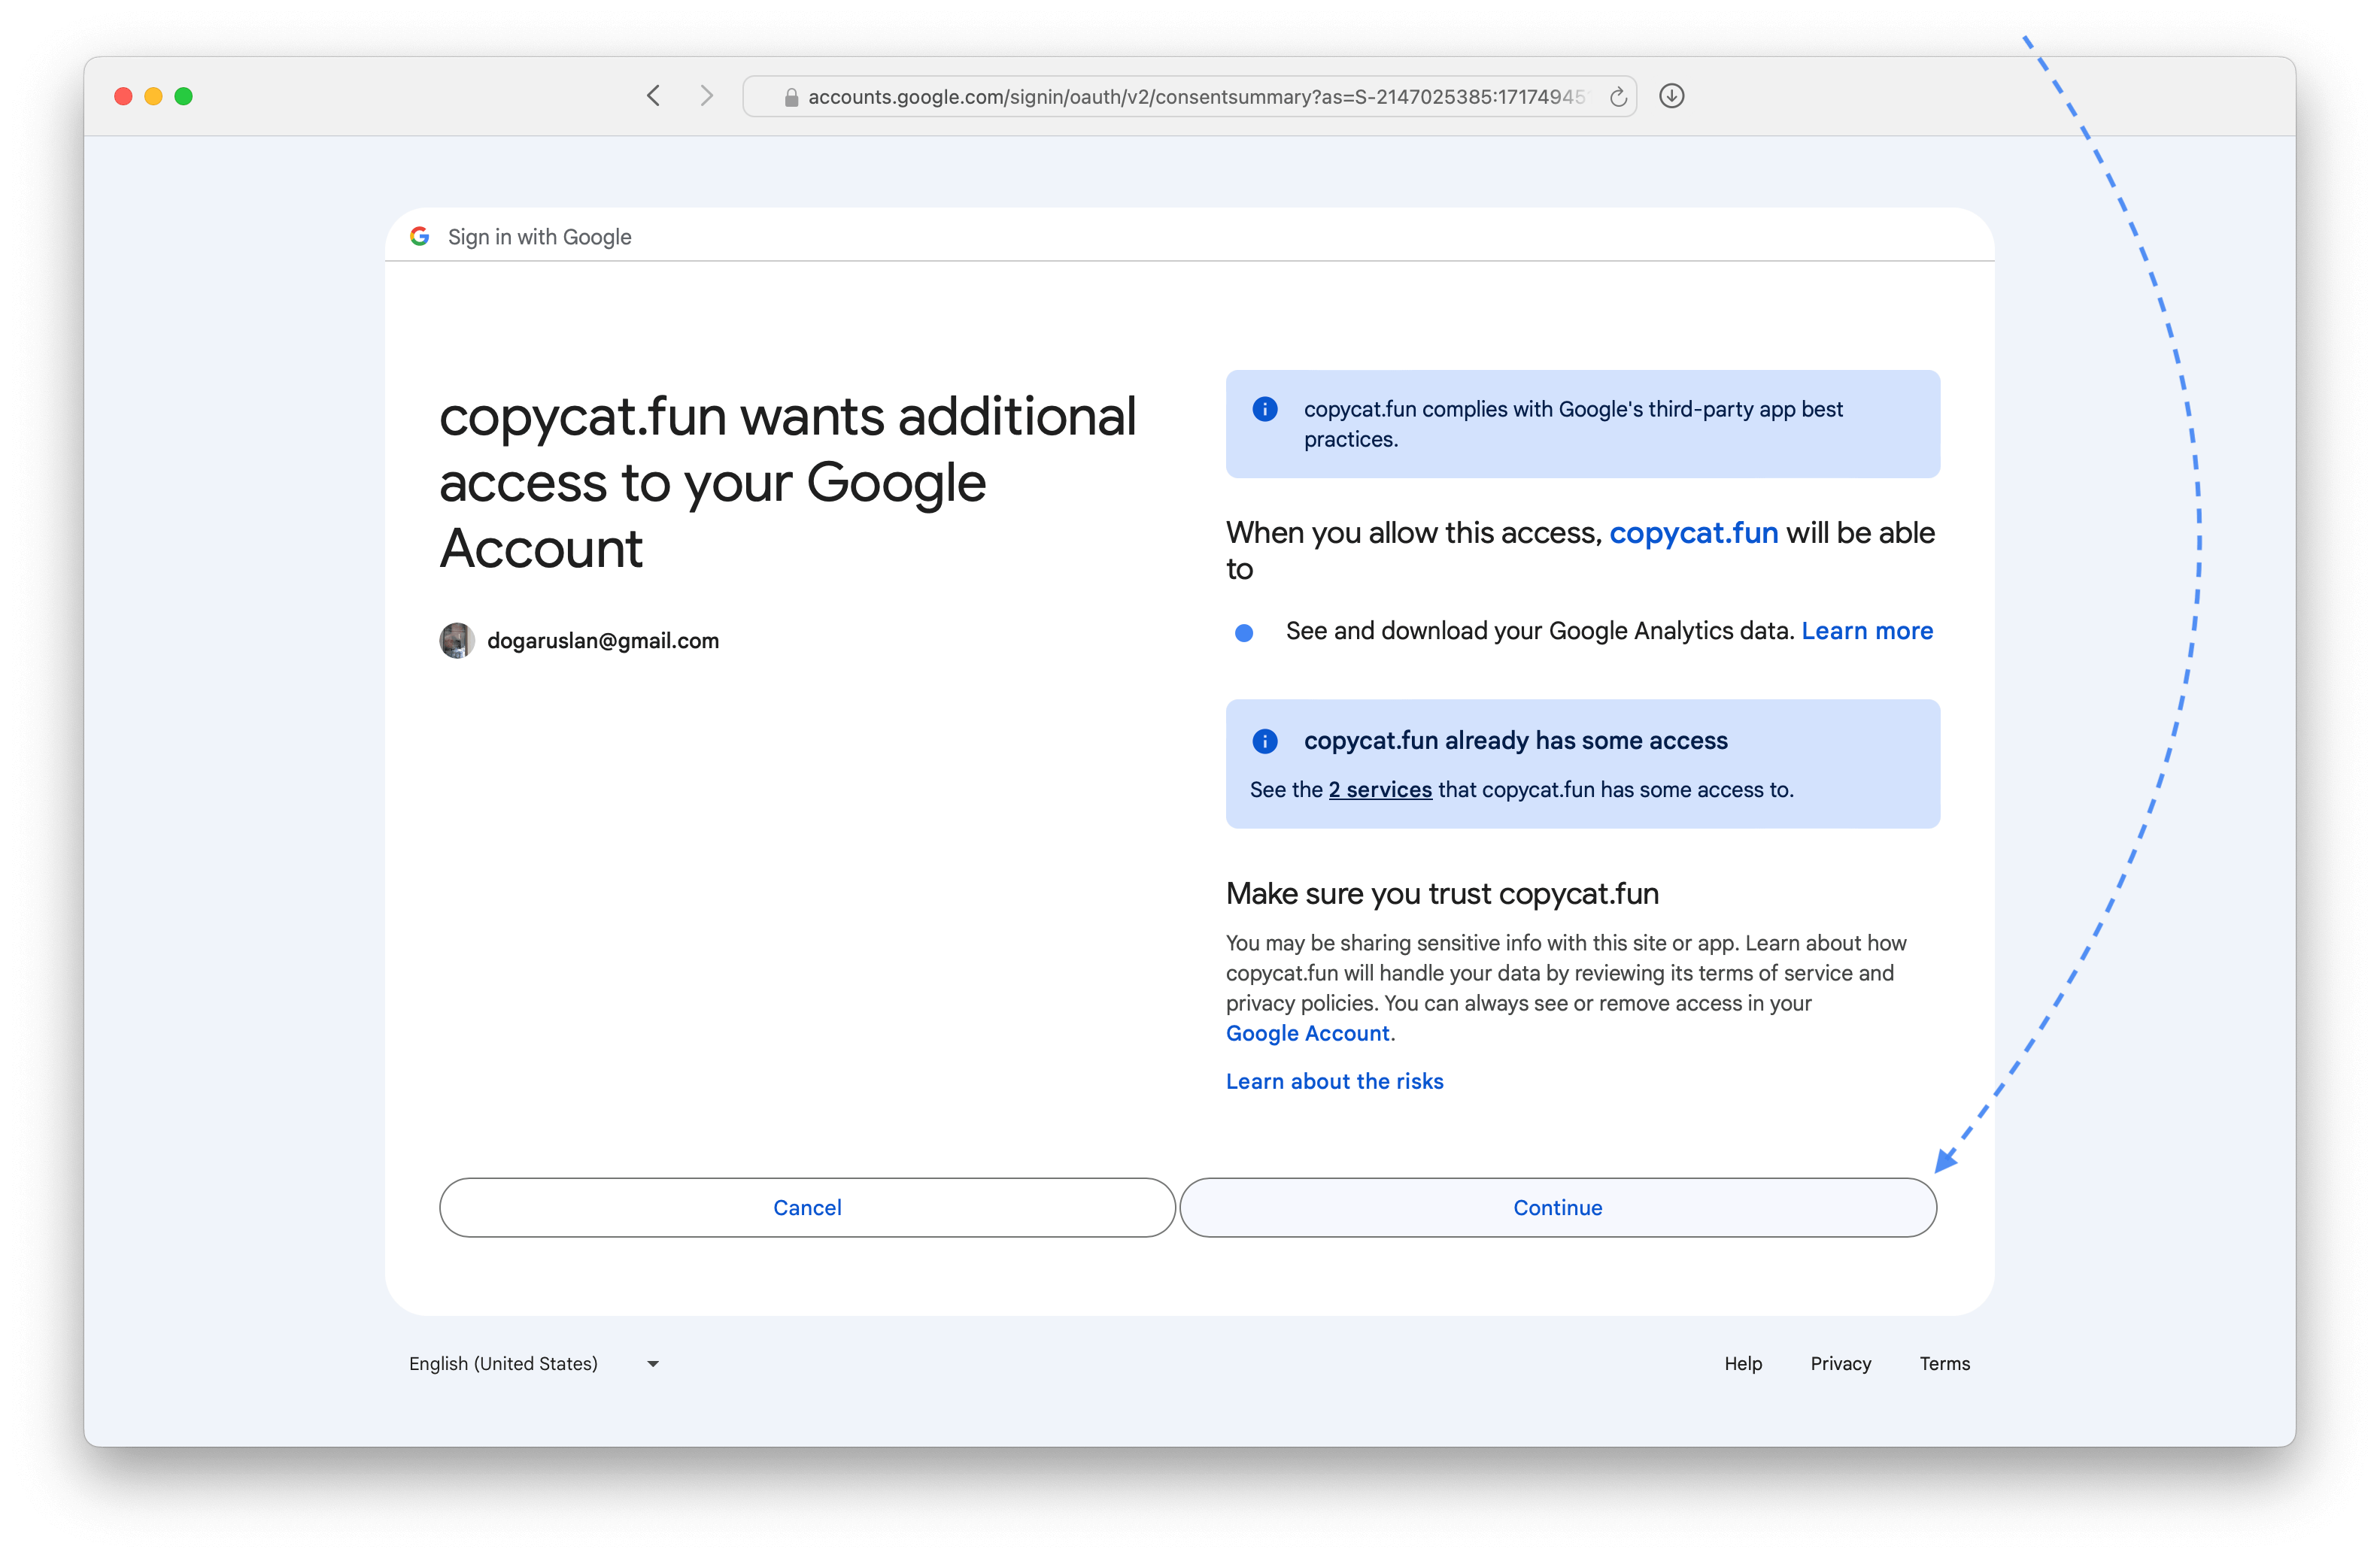Open 'Learn about the risks' link
Viewport: 2380px width, 1558px height.
1334,1081
